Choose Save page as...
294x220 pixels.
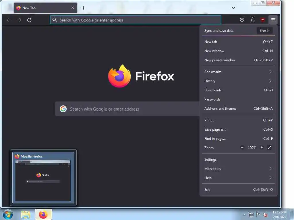(x=239, y=129)
